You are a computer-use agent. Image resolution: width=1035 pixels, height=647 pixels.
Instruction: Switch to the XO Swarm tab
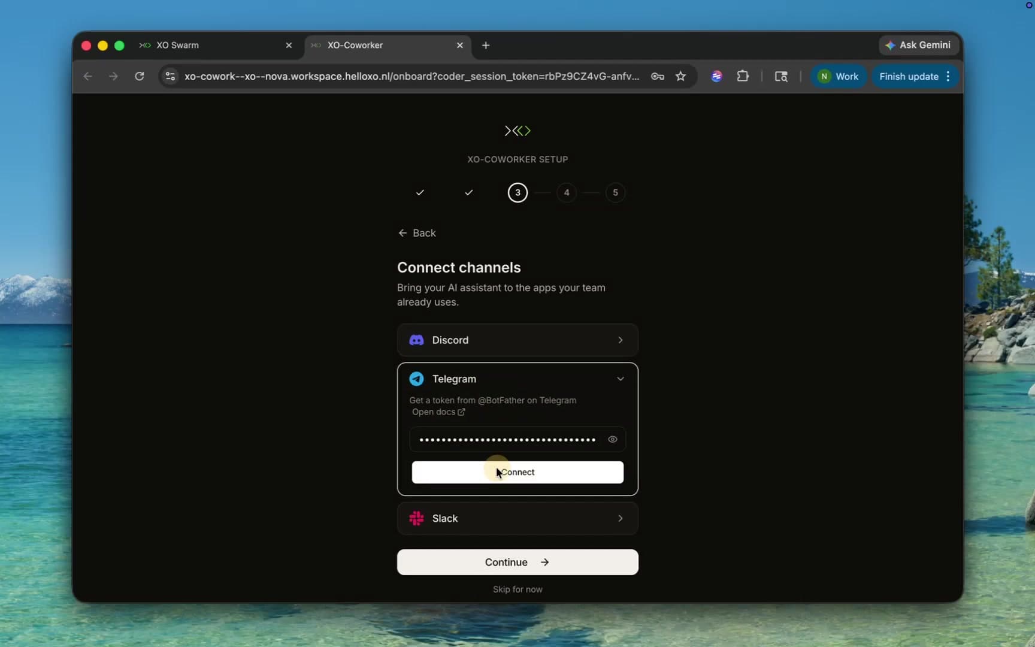pyautogui.click(x=216, y=45)
